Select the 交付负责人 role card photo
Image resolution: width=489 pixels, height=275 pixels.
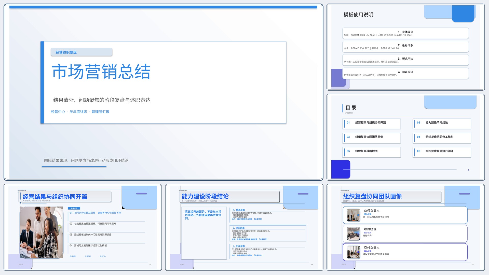(354, 252)
